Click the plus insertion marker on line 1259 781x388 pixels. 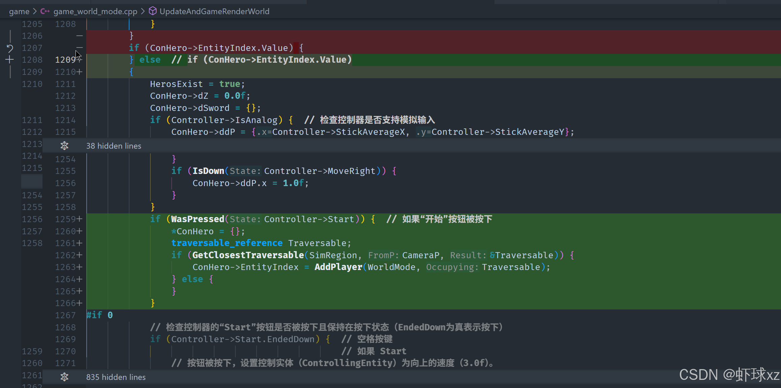(79, 219)
